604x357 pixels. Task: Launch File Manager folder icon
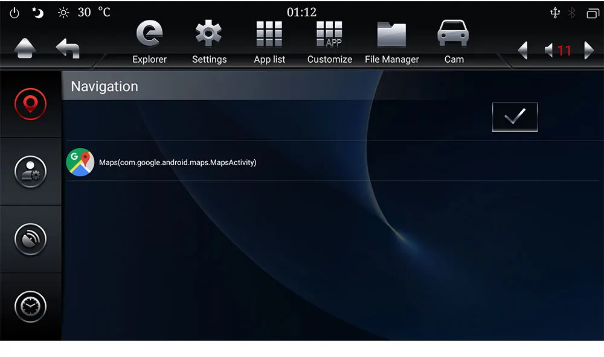coord(392,42)
